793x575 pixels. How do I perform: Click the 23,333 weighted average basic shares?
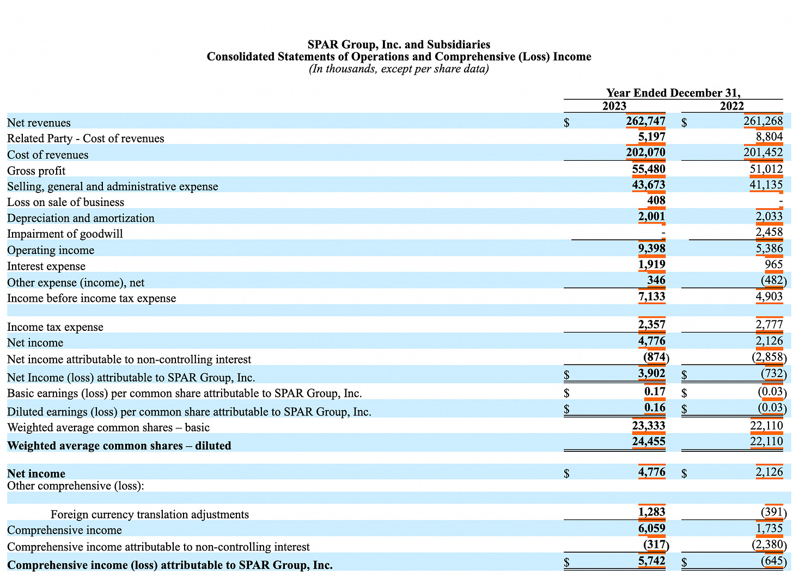649,425
